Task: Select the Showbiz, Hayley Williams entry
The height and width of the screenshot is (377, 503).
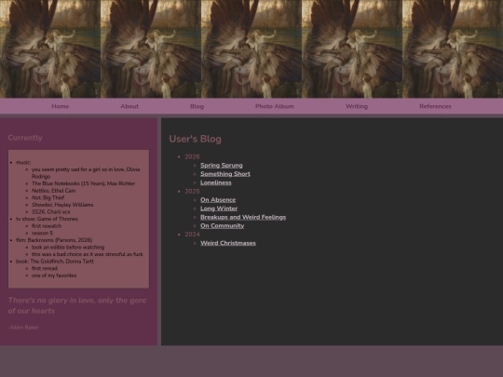Action: point(62,205)
